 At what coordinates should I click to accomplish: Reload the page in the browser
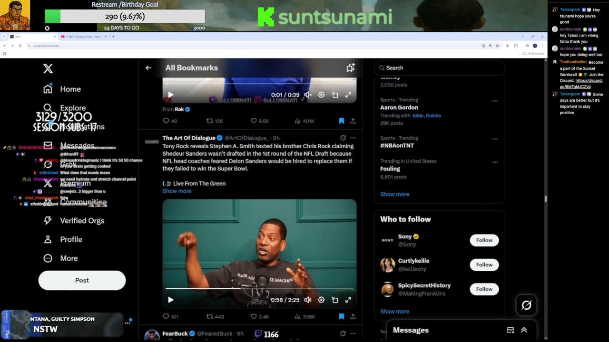pos(20,46)
